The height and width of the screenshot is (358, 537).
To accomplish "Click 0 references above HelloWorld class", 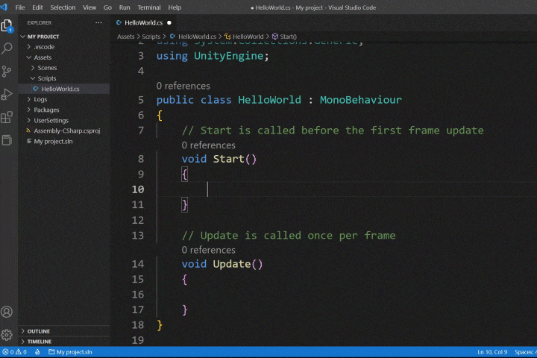I will click(x=183, y=86).
